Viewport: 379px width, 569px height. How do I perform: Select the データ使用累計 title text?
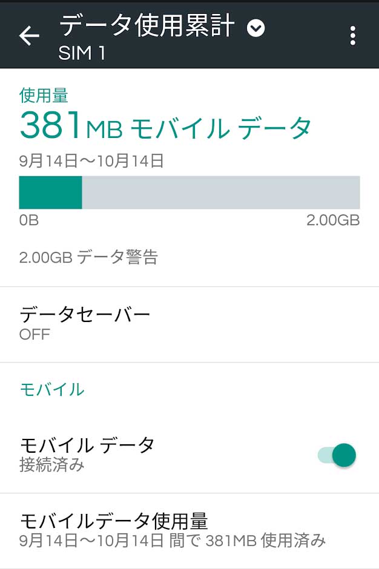[147, 26]
